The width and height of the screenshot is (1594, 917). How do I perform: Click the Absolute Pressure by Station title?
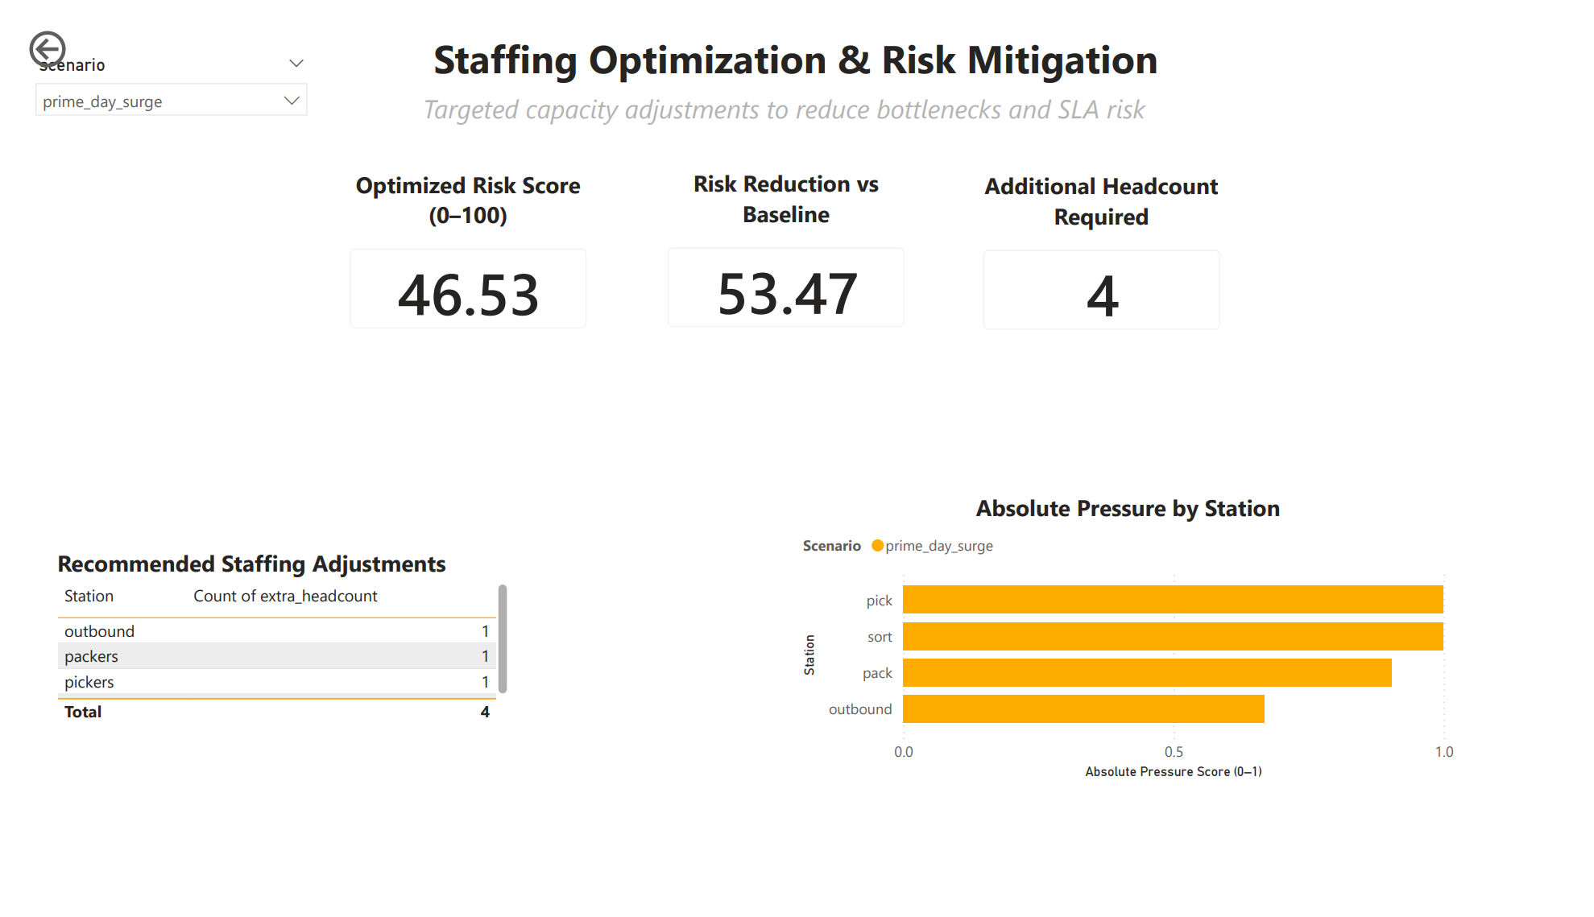[1127, 509]
